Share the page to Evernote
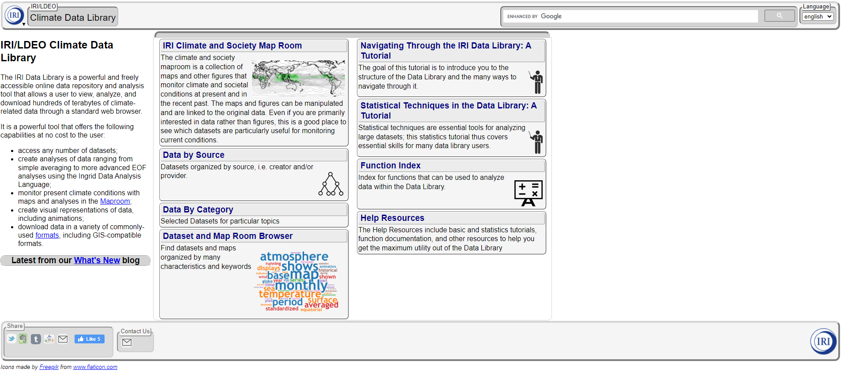This screenshot has height=376, width=844. pos(23,339)
